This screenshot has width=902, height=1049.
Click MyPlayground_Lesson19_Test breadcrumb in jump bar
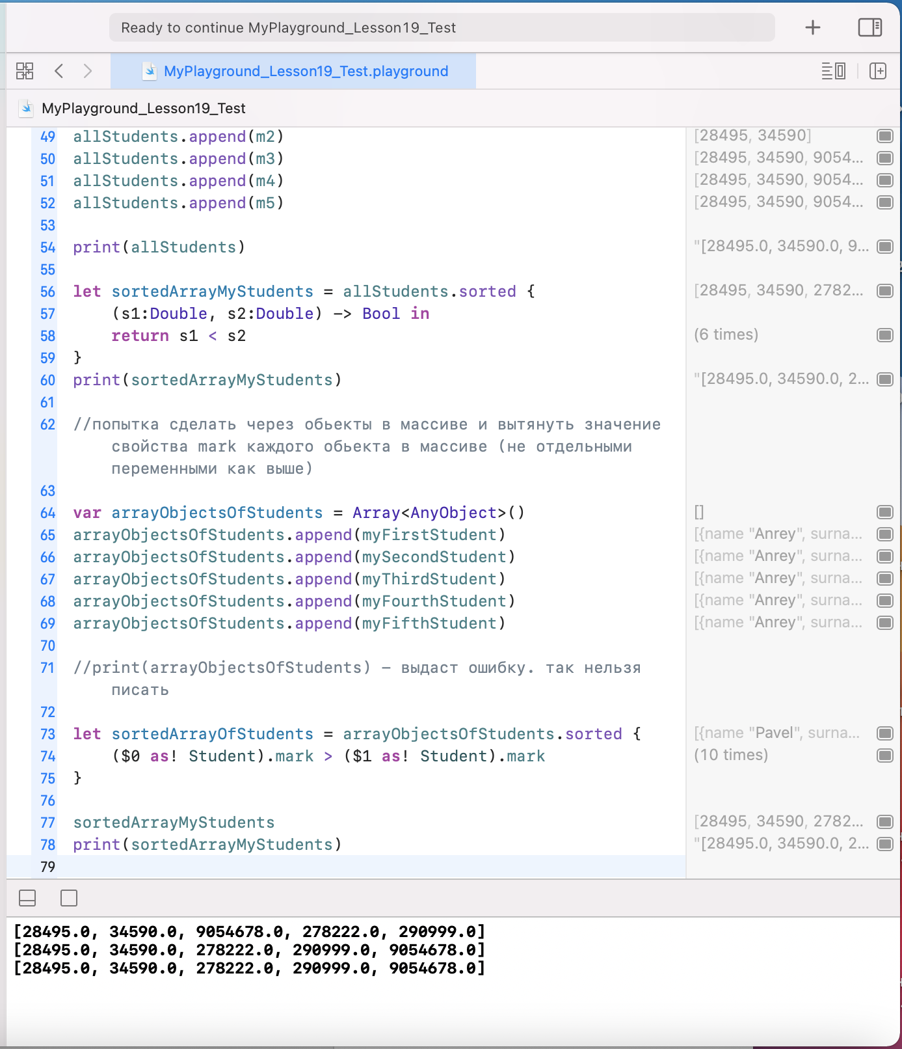[143, 108]
